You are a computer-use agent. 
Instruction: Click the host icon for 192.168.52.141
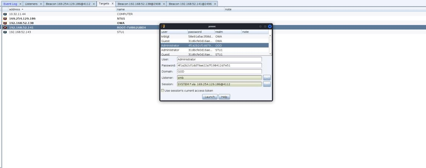coord(5,28)
